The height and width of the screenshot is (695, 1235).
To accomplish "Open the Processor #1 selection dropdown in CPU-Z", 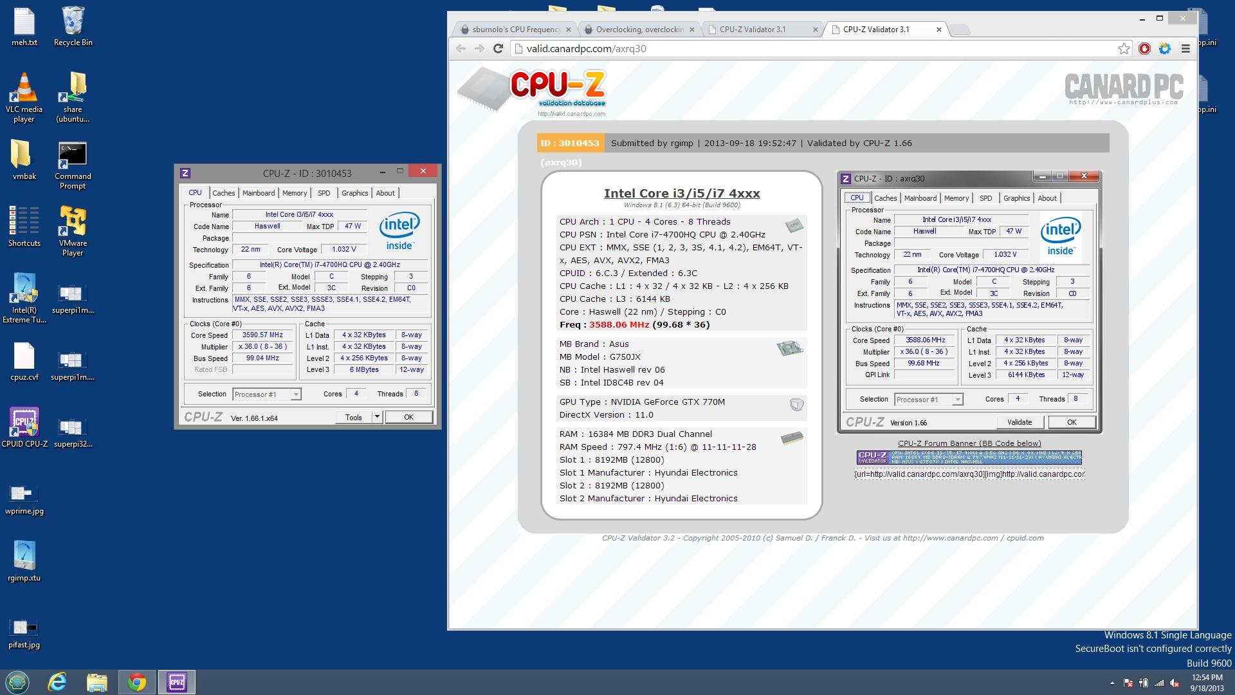I will click(x=267, y=394).
